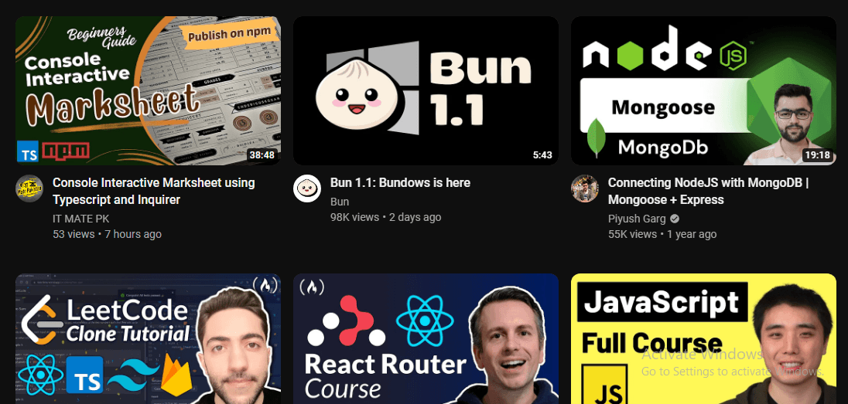Viewport: 848px width, 404px height.
Task: Click the 38:48 duration badge
Action: pos(262,155)
